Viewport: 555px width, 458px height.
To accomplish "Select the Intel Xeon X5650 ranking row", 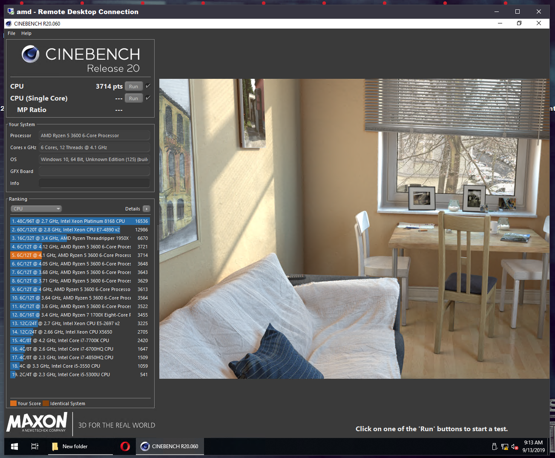I will [80, 332].
